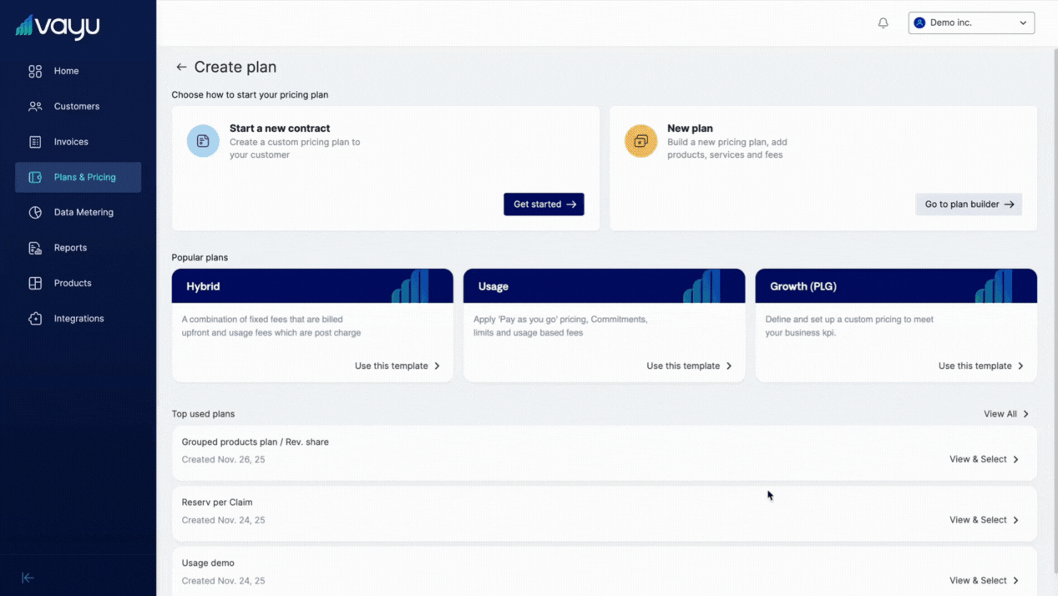This screenshot has width=1058, height=596.
Task: Select Reports in the sidebar
Action: [70, 248]
